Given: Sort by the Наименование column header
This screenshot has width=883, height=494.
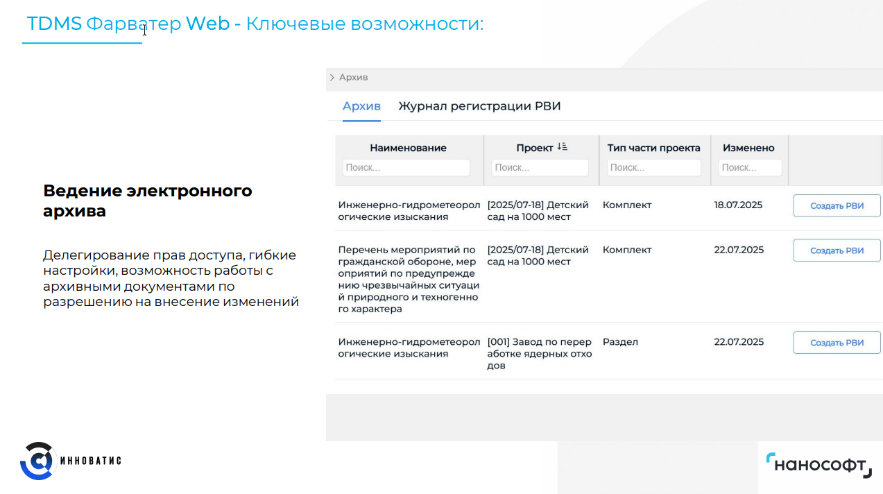Looking at the screenshot, I should 408,148.
